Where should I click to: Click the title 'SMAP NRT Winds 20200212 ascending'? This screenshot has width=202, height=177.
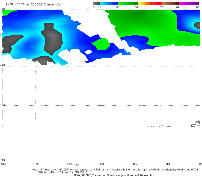[x=33, y=5]
